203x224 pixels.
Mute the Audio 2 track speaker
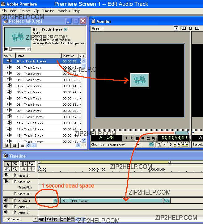coord(6,206)
